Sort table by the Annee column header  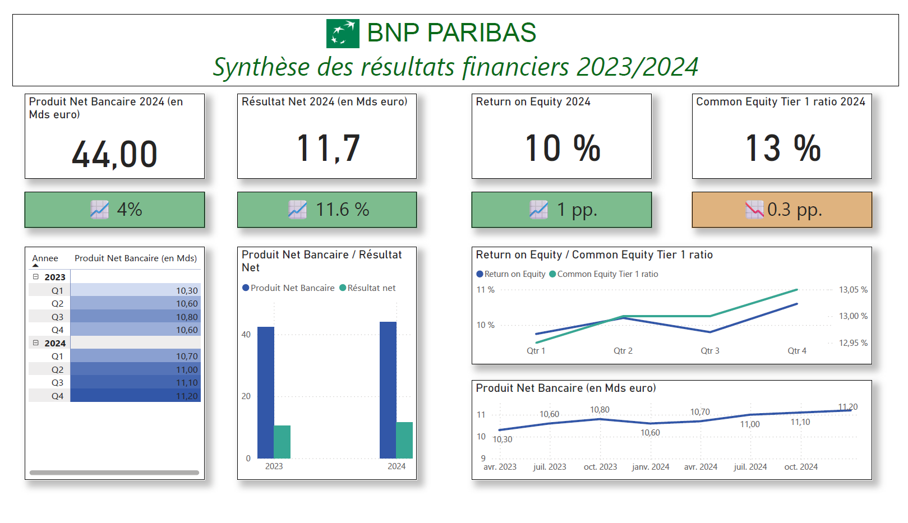pyautogui.click(x=45, y=258)
